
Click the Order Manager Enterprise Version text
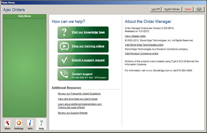[149, 28]
